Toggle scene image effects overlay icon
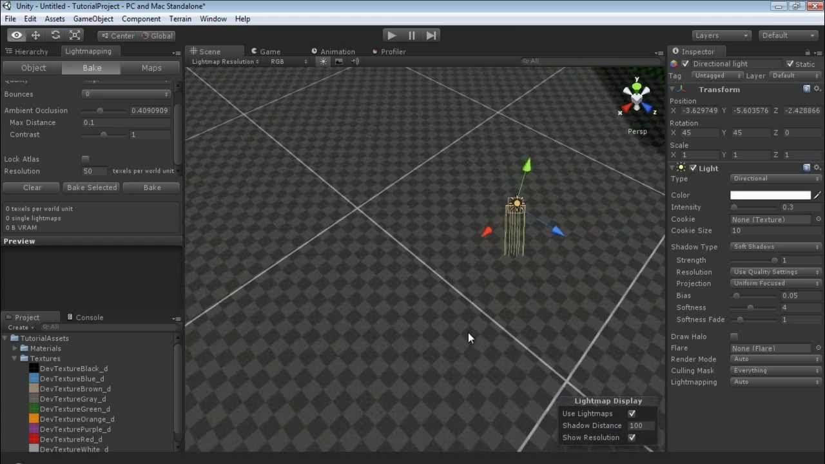Screen dimensions: 825x464 point(339,61)
